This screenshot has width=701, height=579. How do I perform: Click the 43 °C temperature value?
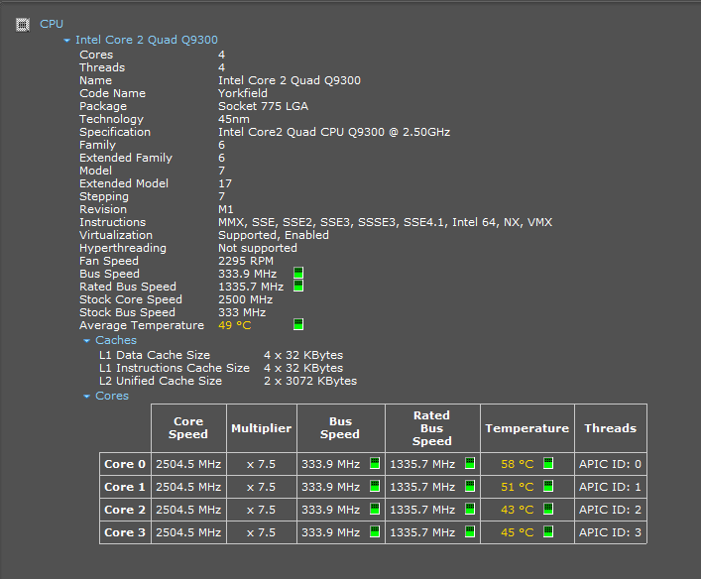click(x=518, y=510)
